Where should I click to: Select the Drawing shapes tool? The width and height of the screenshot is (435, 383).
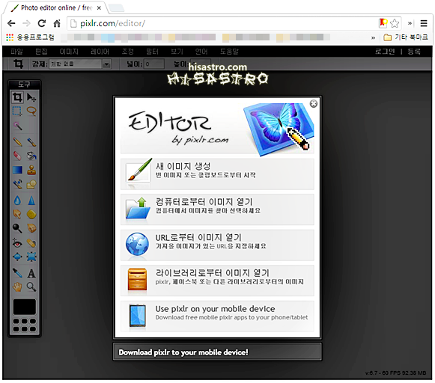coord(31,184)
